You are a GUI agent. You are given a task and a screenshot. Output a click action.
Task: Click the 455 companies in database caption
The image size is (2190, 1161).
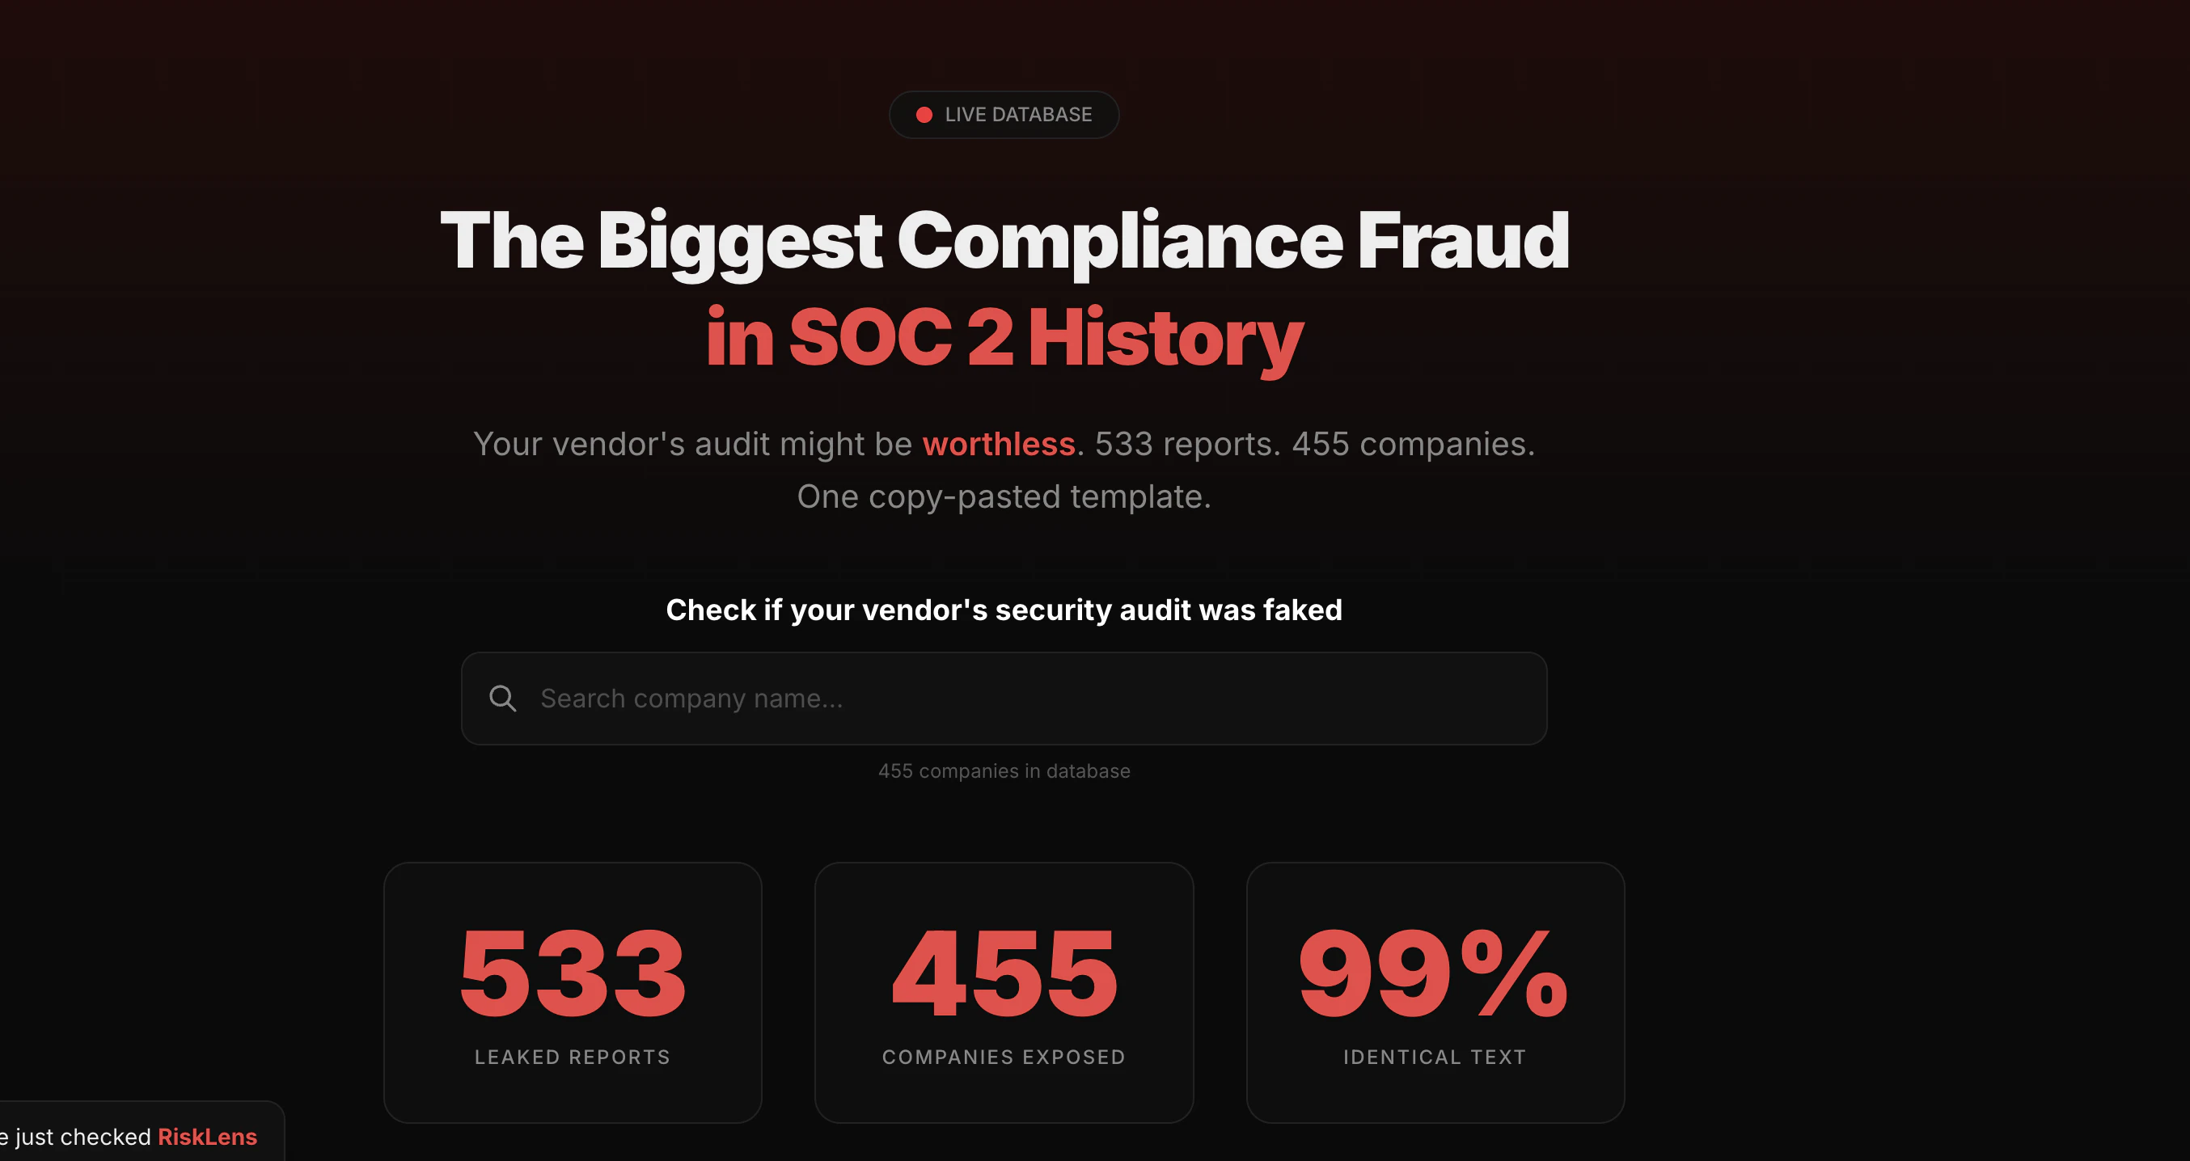point(1004,770)
